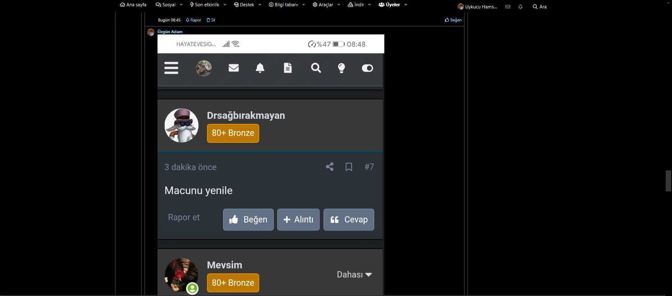Click the battery icon in phone status bar
The height and width of the screenshot is (296, 672).
coord(339,44)
